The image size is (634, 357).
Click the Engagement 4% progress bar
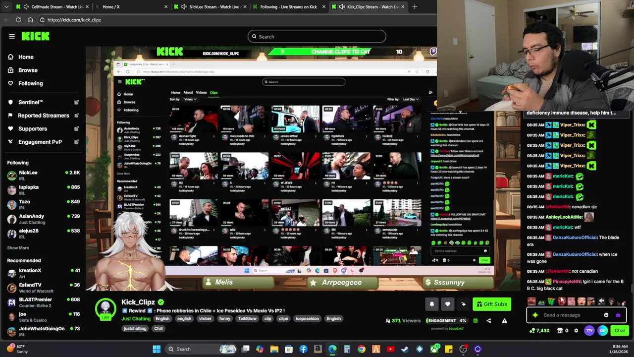(447, 321)
